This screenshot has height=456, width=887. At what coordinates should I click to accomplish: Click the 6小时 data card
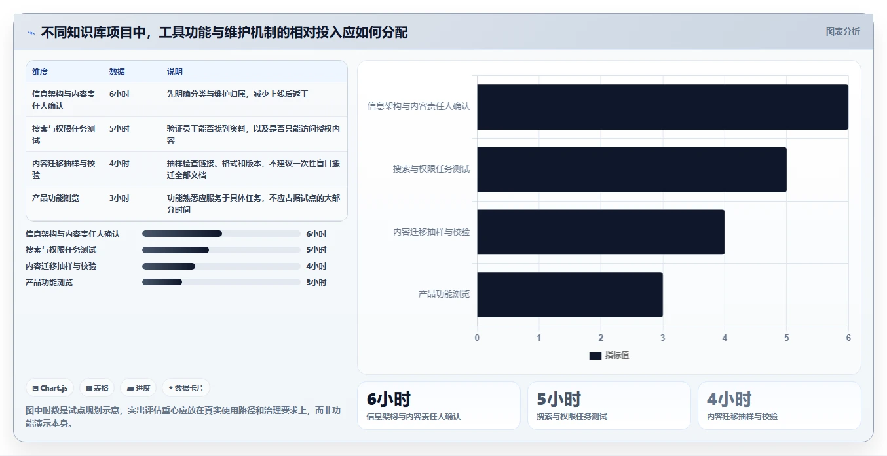[x=438, y=406]
